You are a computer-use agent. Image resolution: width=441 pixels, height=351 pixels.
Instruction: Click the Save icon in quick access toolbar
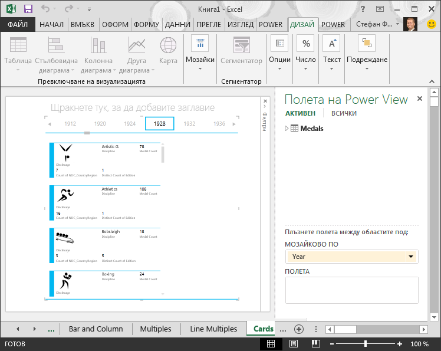click(x=28, y=9)
